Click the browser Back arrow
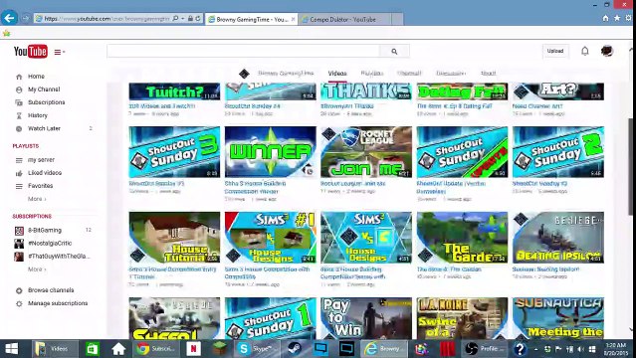The height and width of the screenshot is (358, 636). click(x=9, y=18)
